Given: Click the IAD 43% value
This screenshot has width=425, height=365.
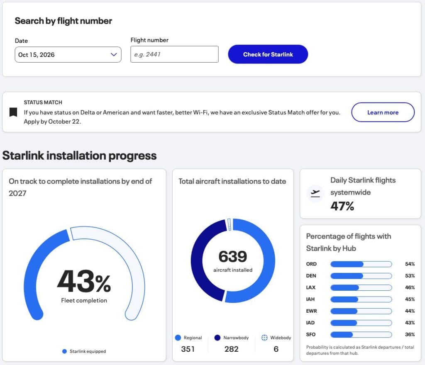Looking at the screenshot, I should (410, 323).
